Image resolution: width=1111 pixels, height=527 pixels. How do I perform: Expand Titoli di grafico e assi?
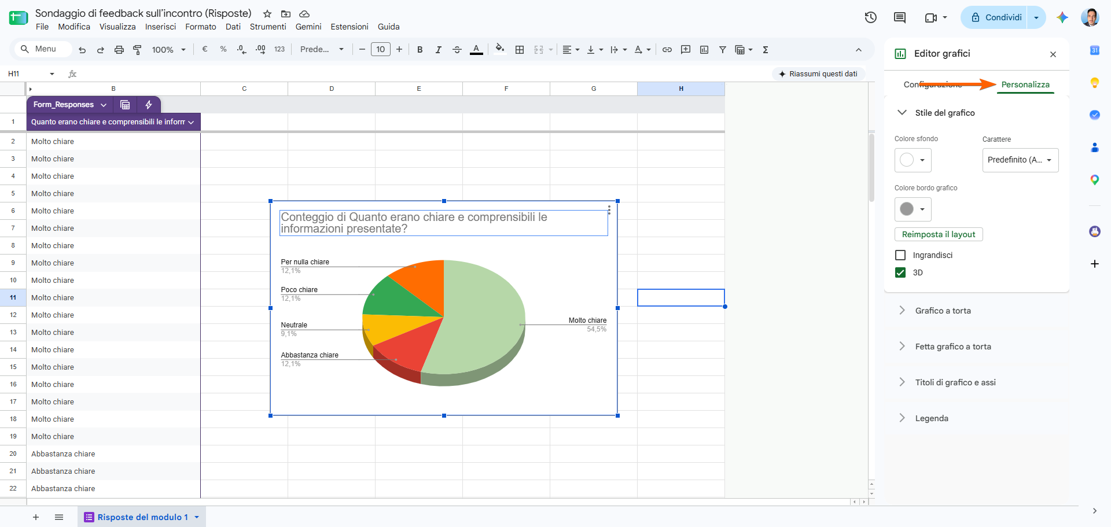pos(902,382)
